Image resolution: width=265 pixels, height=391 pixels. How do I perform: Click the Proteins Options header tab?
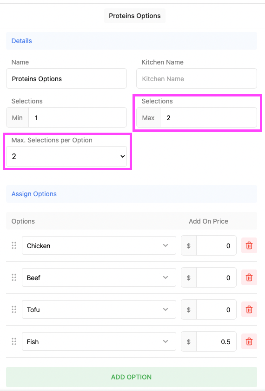pos(135,16)
